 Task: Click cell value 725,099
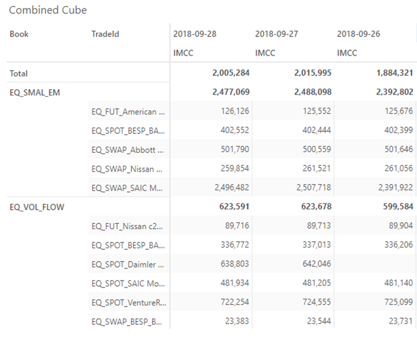point(399,302)
